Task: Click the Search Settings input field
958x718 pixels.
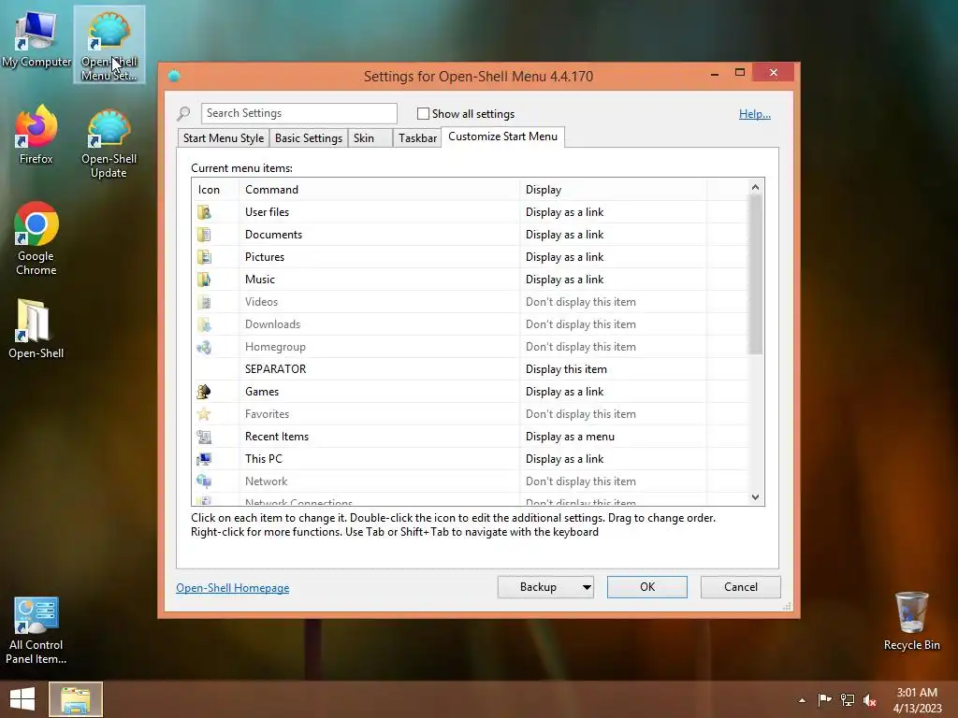Action: click(298, 113)
